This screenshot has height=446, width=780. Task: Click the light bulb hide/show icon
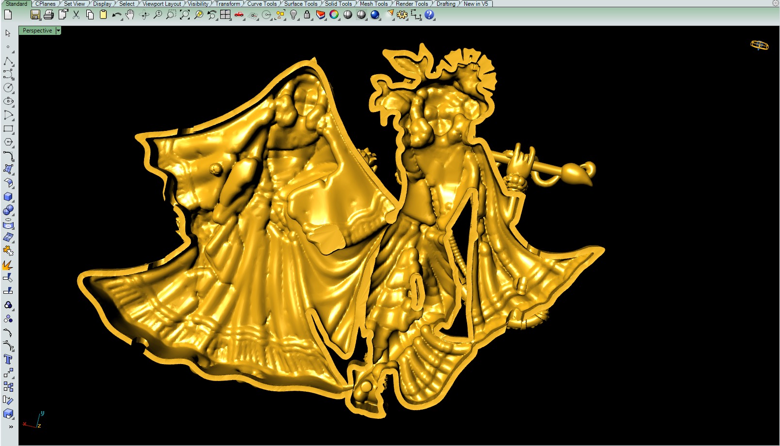[293, 15]
